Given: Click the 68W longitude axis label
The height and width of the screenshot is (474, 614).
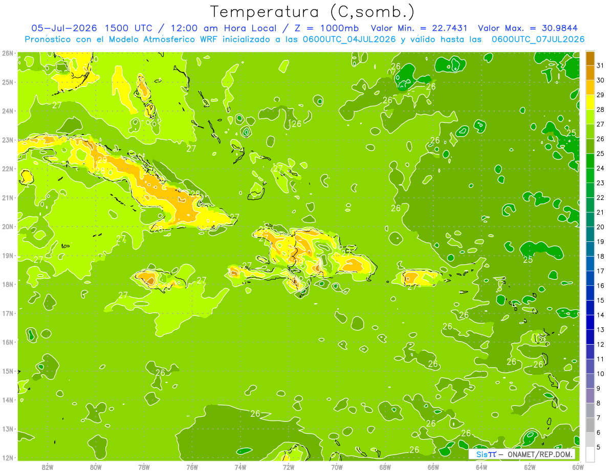Looking at the screenshot, I should (x=385, y=467).
